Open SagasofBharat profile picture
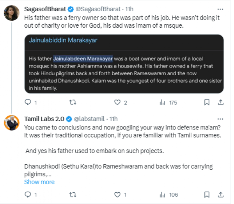 pos(12,14)
